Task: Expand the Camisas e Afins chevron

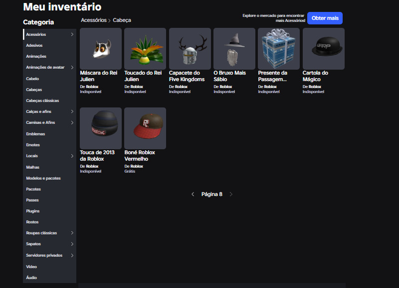Action: [72, 122]
